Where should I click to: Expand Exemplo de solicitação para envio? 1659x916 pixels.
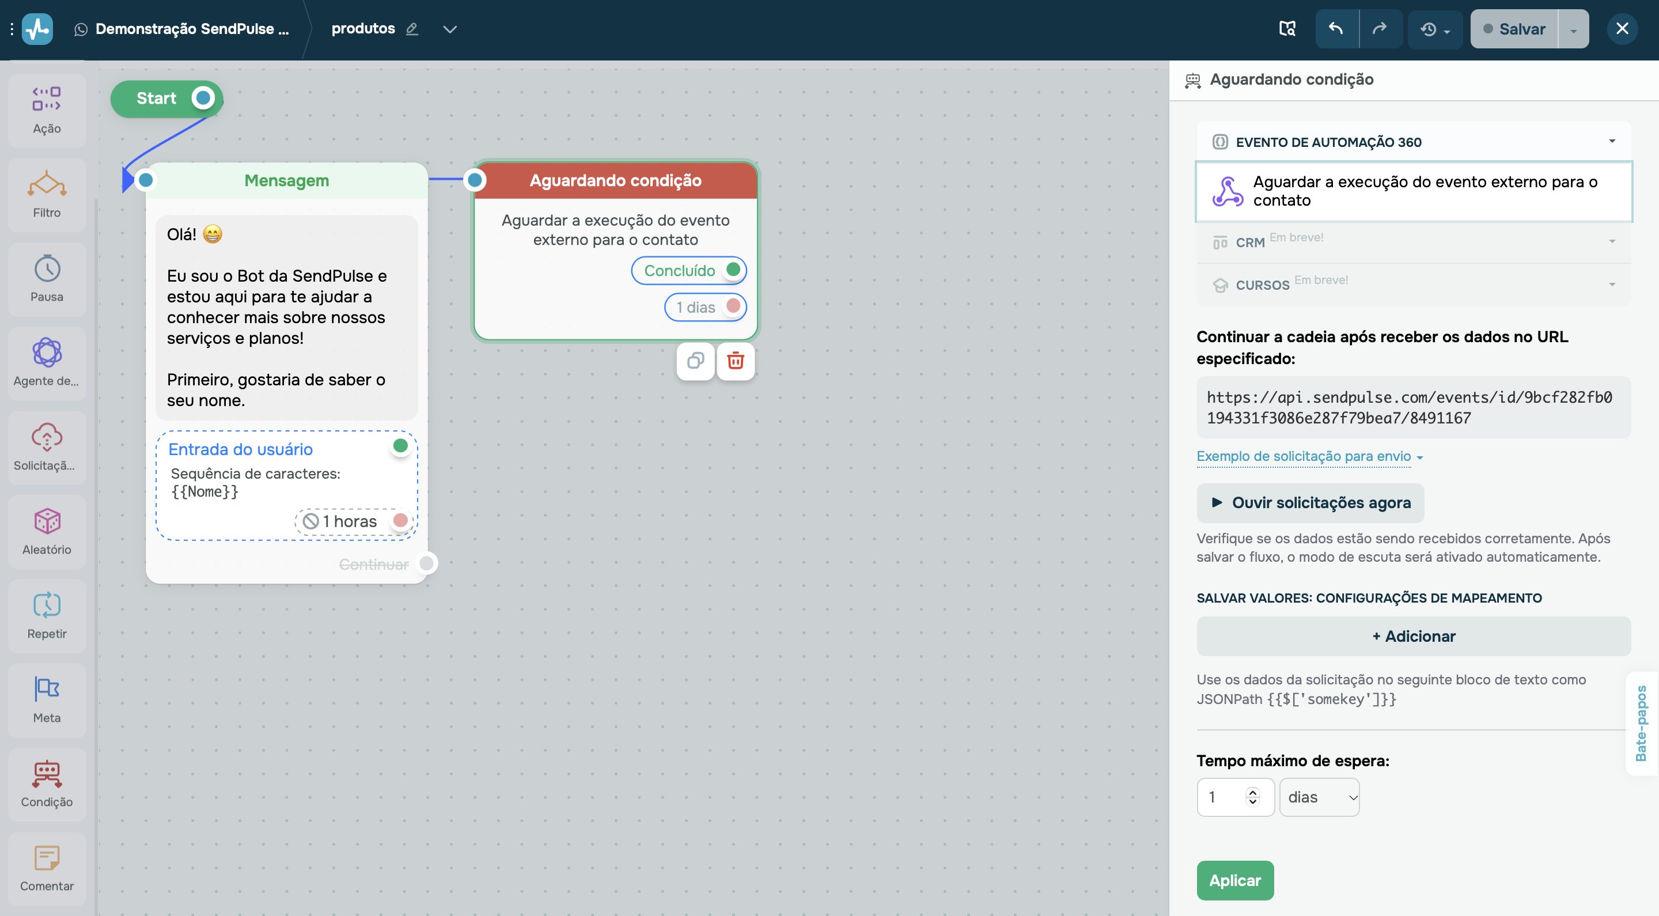click(1309, 456)
